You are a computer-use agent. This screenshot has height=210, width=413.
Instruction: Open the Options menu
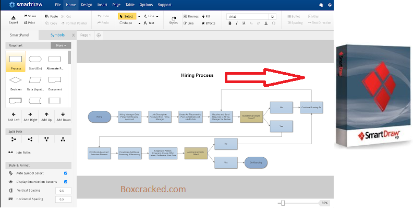[x=146, y=5]
